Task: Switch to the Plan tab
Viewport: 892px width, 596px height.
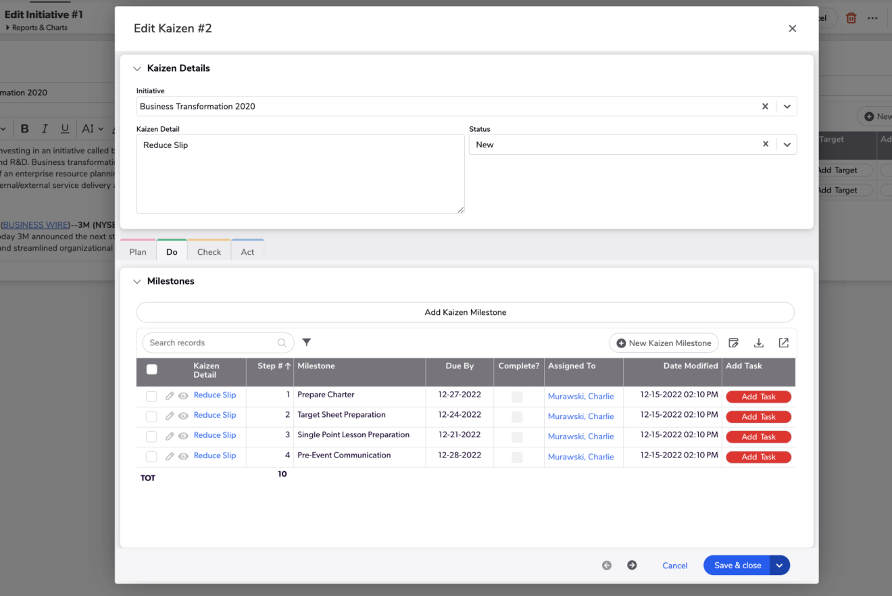Action: (x=138, y=251)
